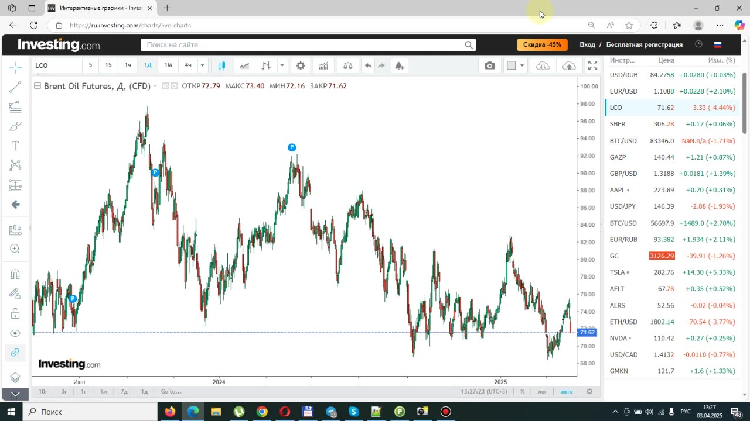Image resolution: width=750 pixels, height=421 pixels.
Task: Open bottom-right chart settings gear
Action: (x=589, y=392)
